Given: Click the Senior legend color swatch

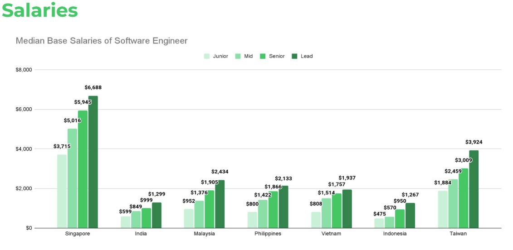Looking at the screenshot, I should (263, 56).
